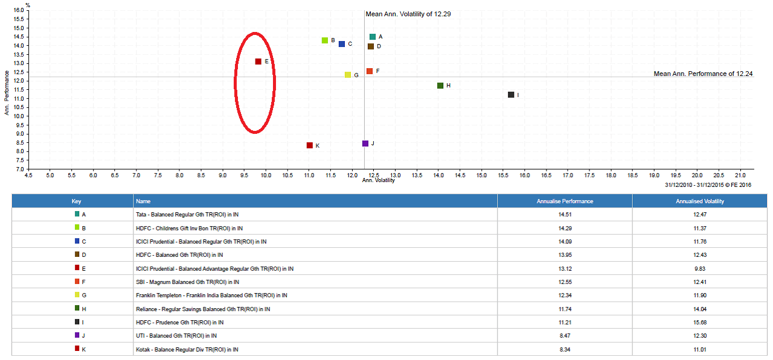Viewport: 773px width, 360px height.
Task: Click the teal marker A in the scatter chart
Action: click(373, 37)
